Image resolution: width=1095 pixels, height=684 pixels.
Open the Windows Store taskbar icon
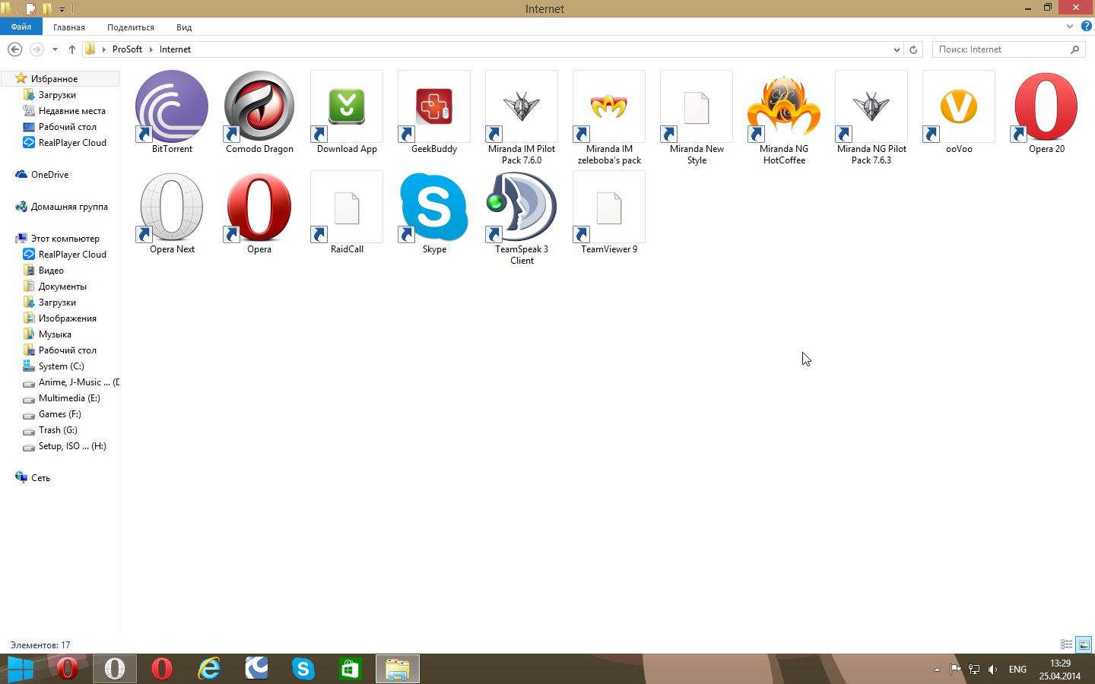(350, 669)
